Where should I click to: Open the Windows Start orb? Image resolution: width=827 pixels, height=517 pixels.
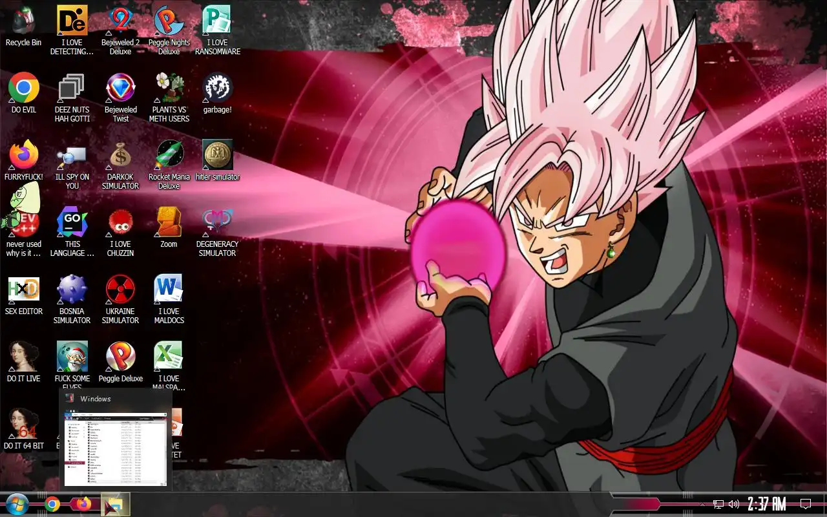pos(17,504)
